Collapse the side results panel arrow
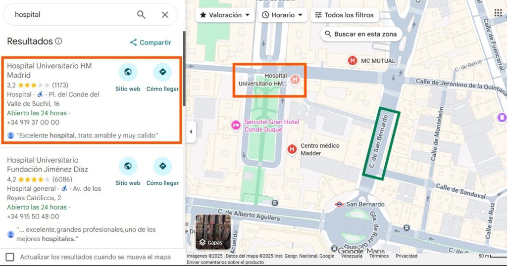 (191, 132)
